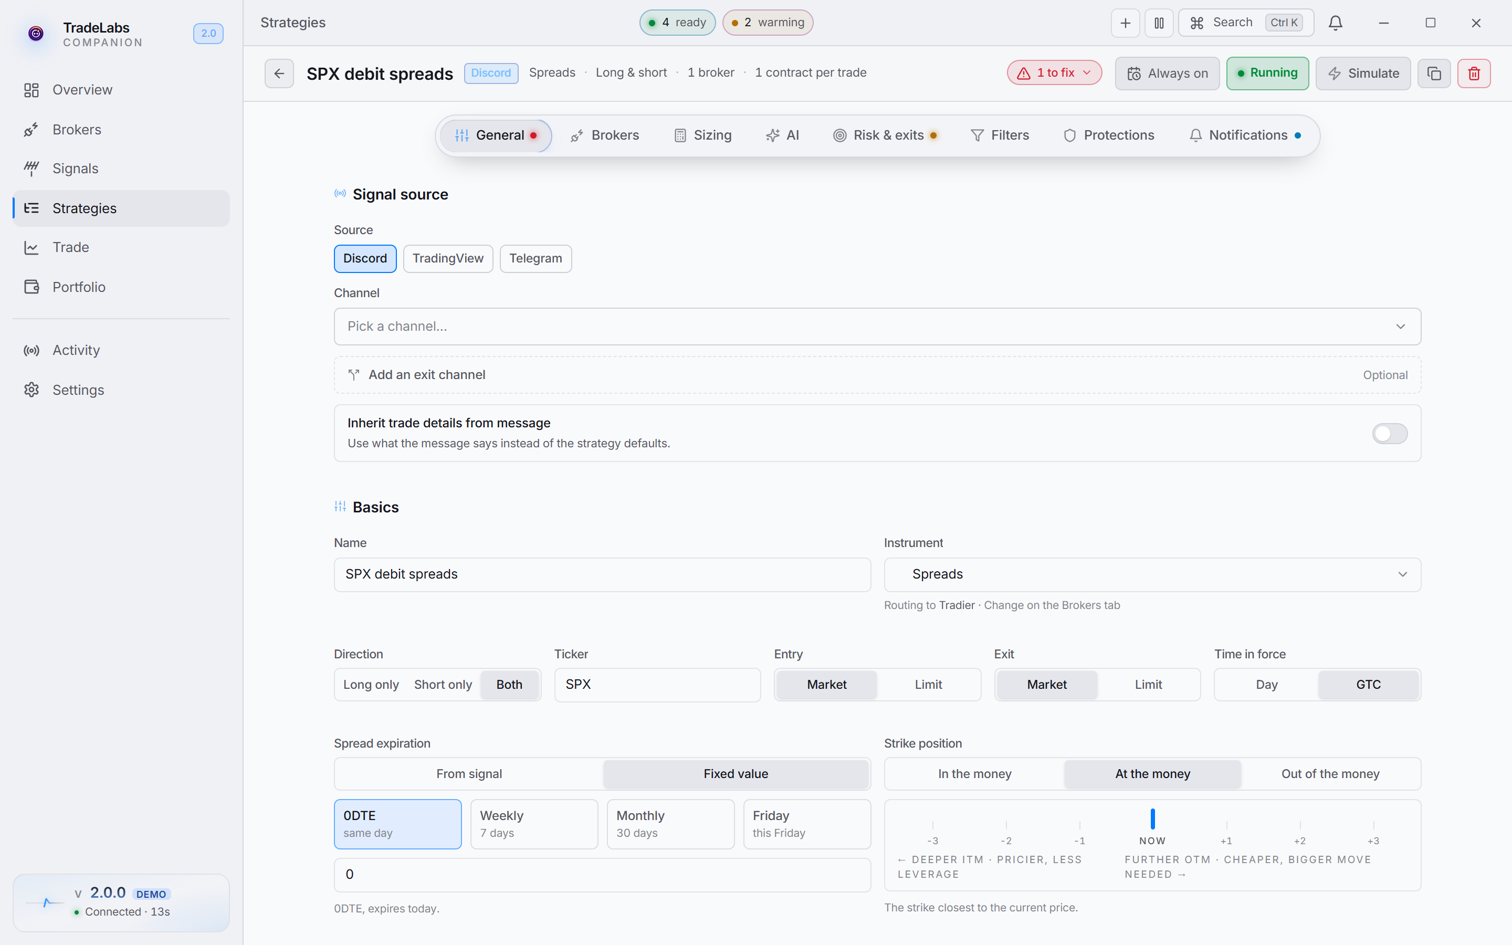The width and height of the screenshot is (1512, 945).
Task: Switch to the Brokers tab
Action: tap(605, 135)
